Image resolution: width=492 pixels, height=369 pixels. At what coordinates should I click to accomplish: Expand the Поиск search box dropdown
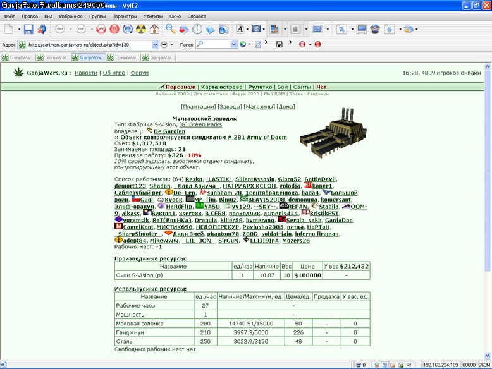coord(233,45)
